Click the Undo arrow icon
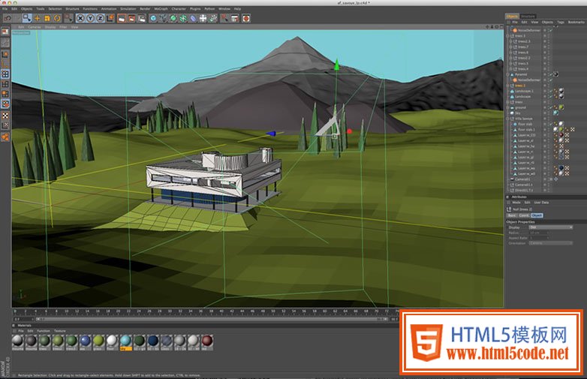This screenshot has width=587, height=379. pos(8,18)
